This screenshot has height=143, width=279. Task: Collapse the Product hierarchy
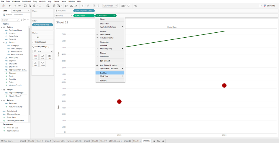pyautogui.click(x=4, y=43)
